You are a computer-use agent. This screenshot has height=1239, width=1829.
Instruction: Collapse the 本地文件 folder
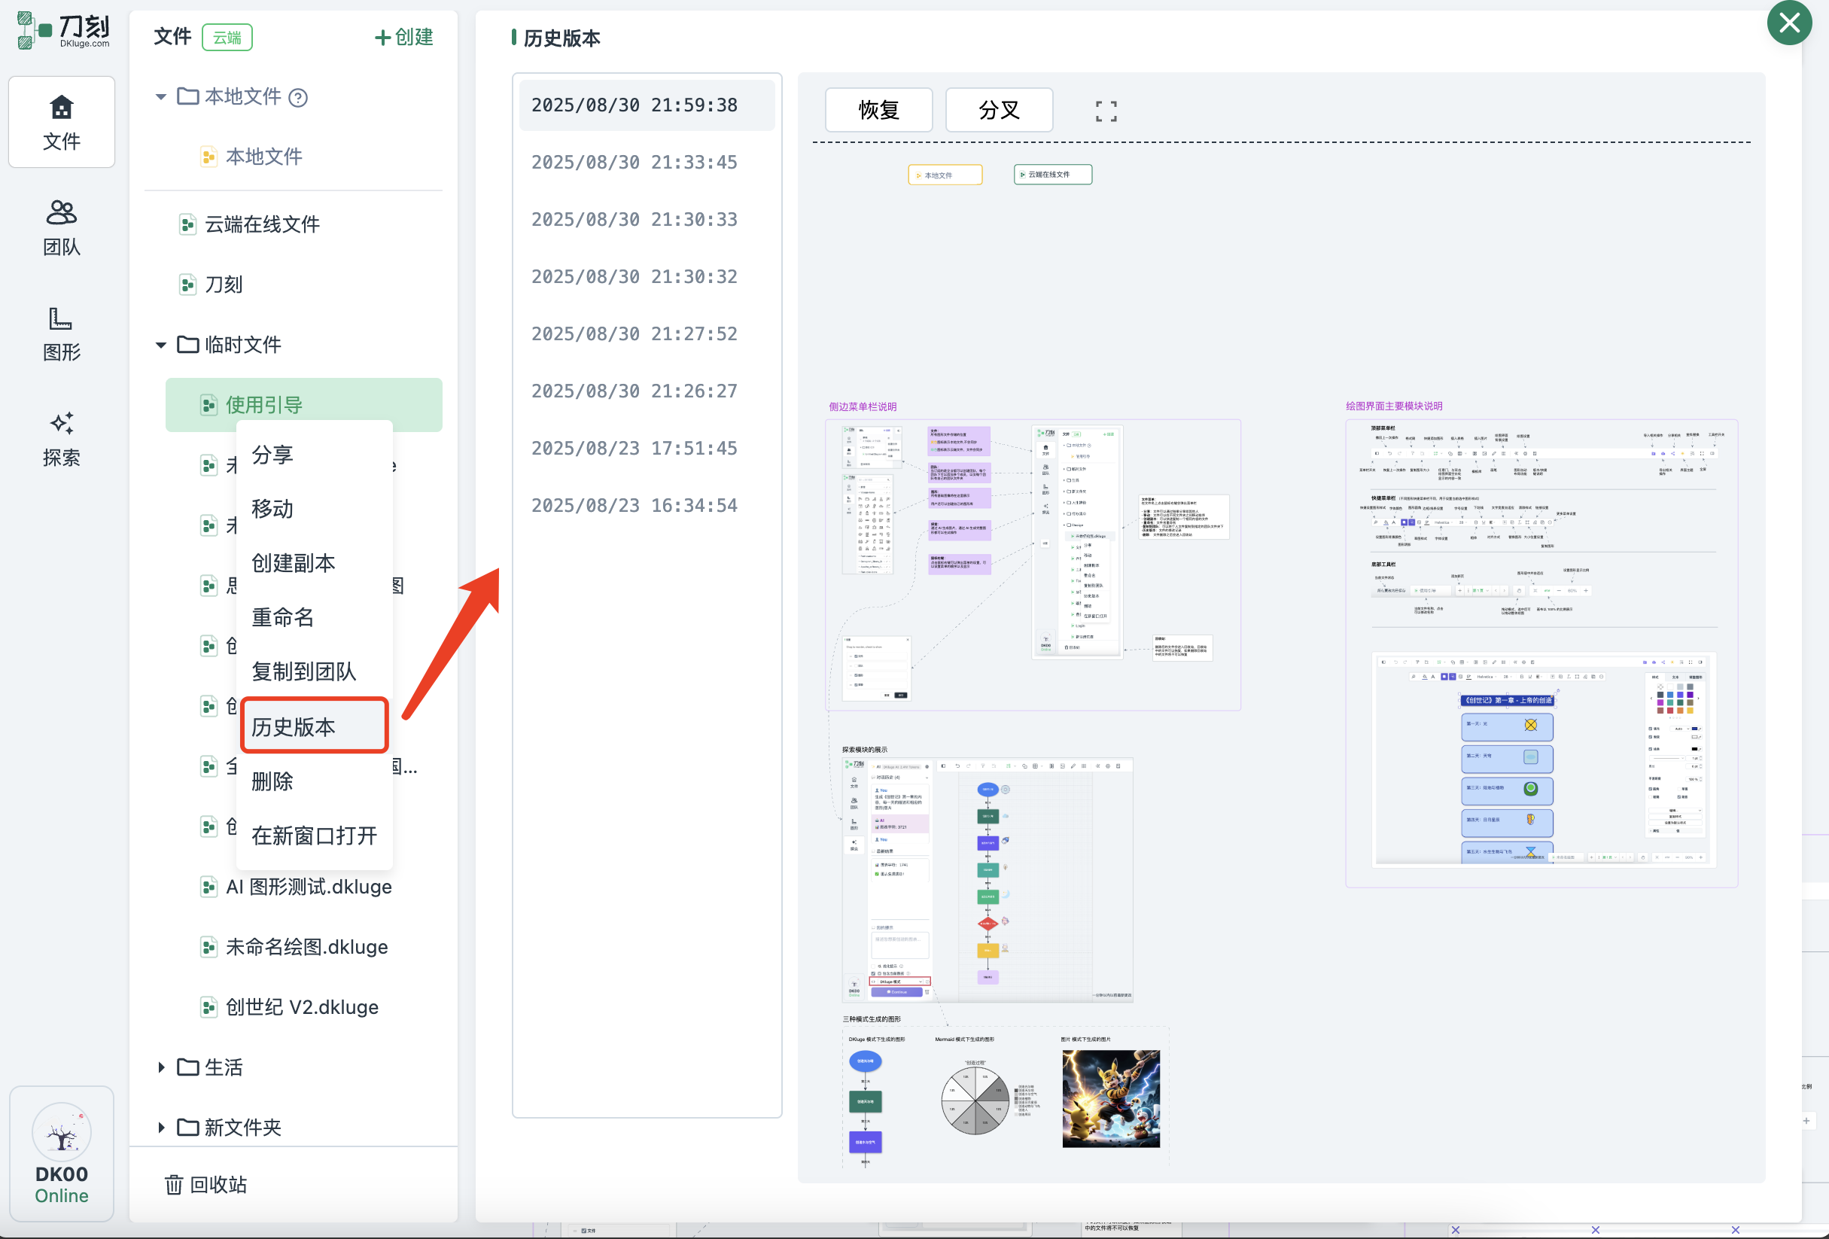(161, 97)
